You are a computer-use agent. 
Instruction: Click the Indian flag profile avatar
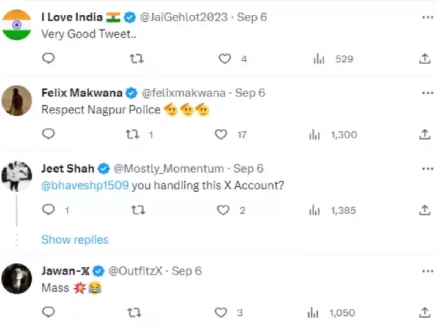pos(16,25)
